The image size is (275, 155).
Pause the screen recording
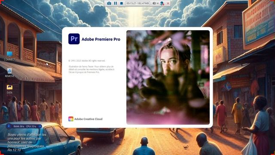tap(116, 3)
